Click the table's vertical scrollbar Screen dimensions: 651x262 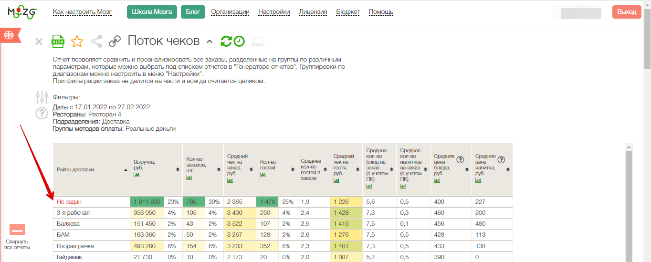click(x=628, y=205)
